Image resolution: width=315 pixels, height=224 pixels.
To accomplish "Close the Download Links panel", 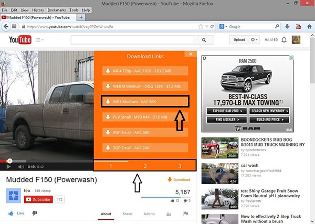I will pyautogui.click(x=191, y=54).
